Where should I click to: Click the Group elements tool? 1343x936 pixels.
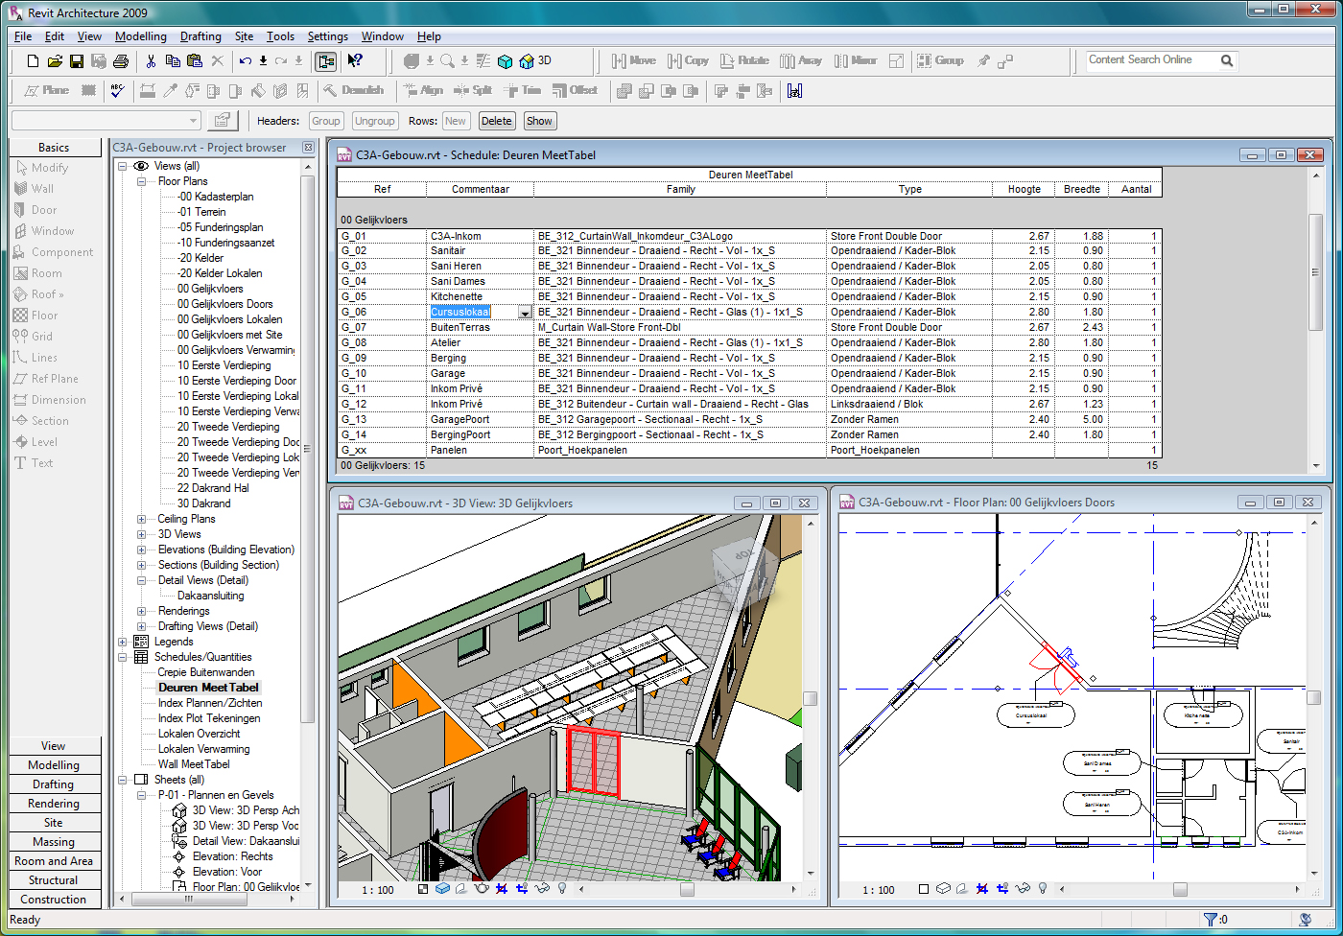(940, 60)
